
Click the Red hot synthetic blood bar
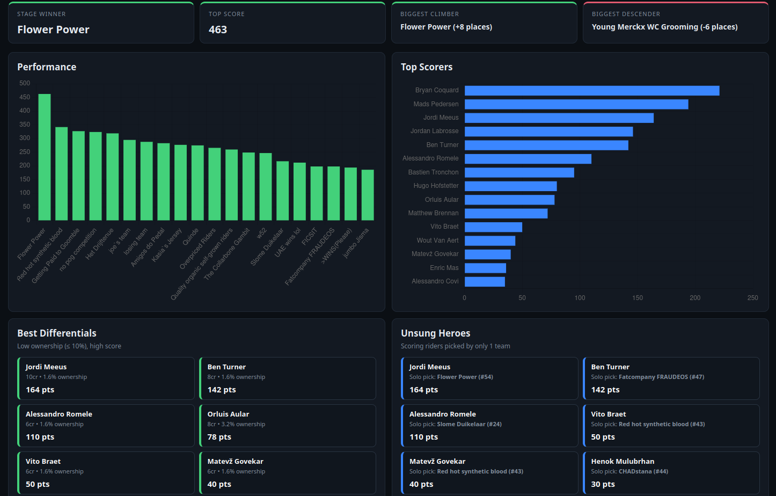point(62,174)
